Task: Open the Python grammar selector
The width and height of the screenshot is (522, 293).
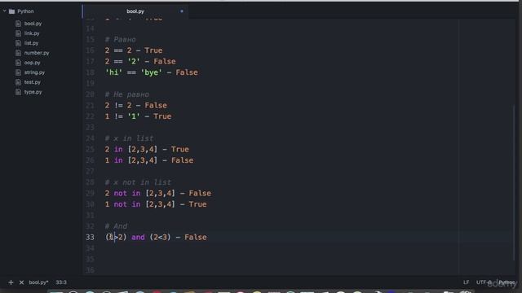Action: coord(507,282)
